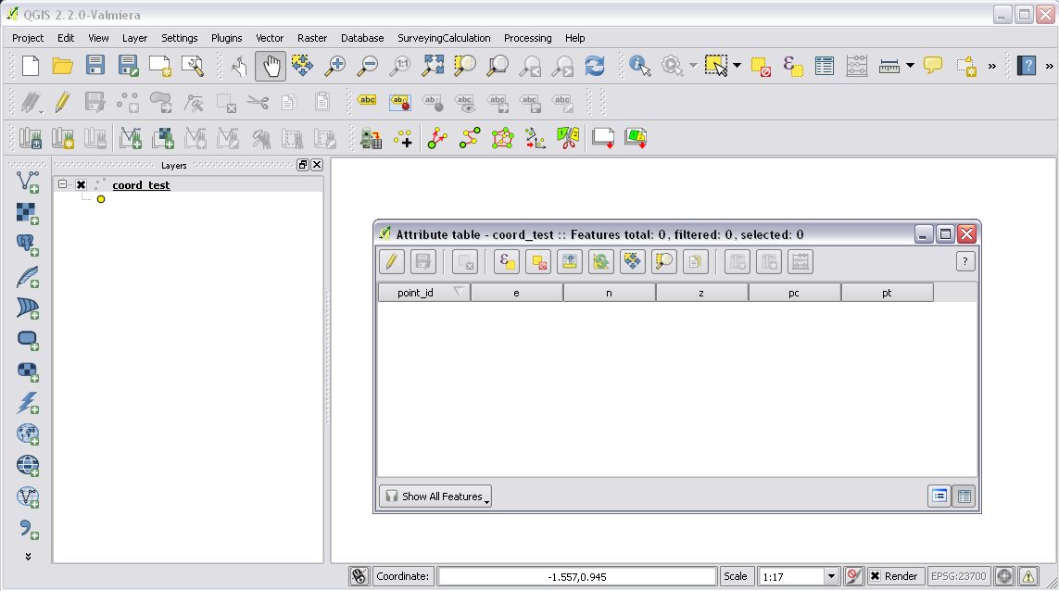Toggle extents display button left of Coordinate
The image size is (1059, 591).
click(359, 576)
